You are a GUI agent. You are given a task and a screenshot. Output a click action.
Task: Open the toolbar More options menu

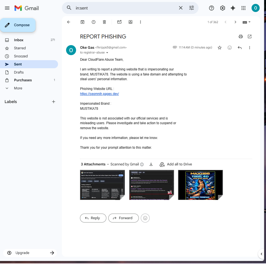coord(140,22)
